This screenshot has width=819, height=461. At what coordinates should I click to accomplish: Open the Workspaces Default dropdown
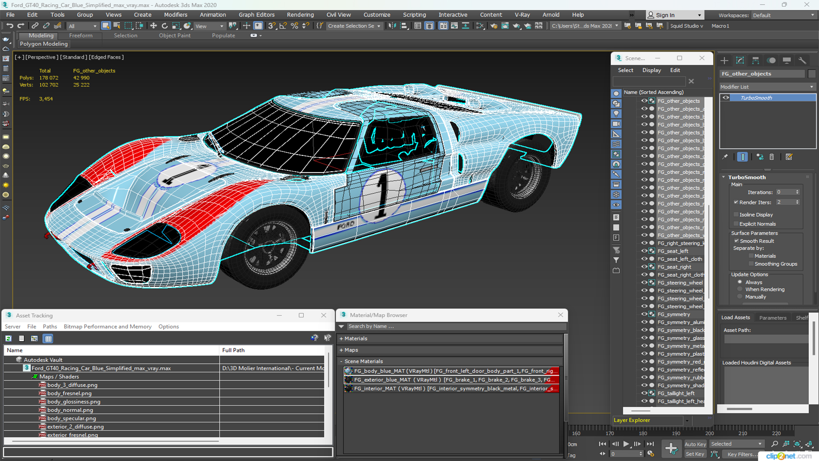point(783,15)
